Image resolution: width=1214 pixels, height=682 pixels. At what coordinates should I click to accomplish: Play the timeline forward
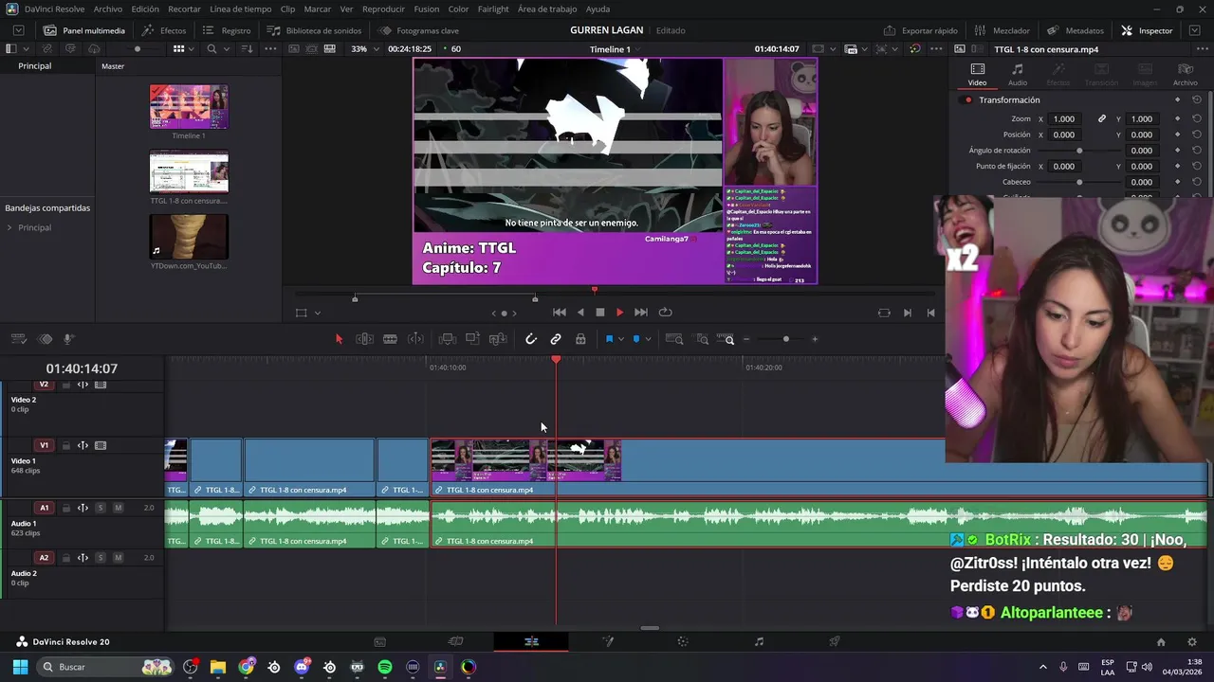(619, 313)
